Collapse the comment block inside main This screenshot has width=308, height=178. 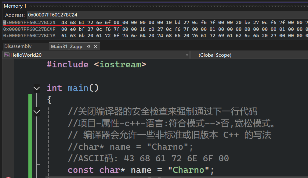pos(36,112)
